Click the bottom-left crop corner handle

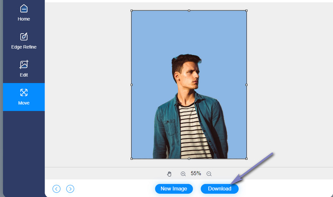[x=132, y=158]
